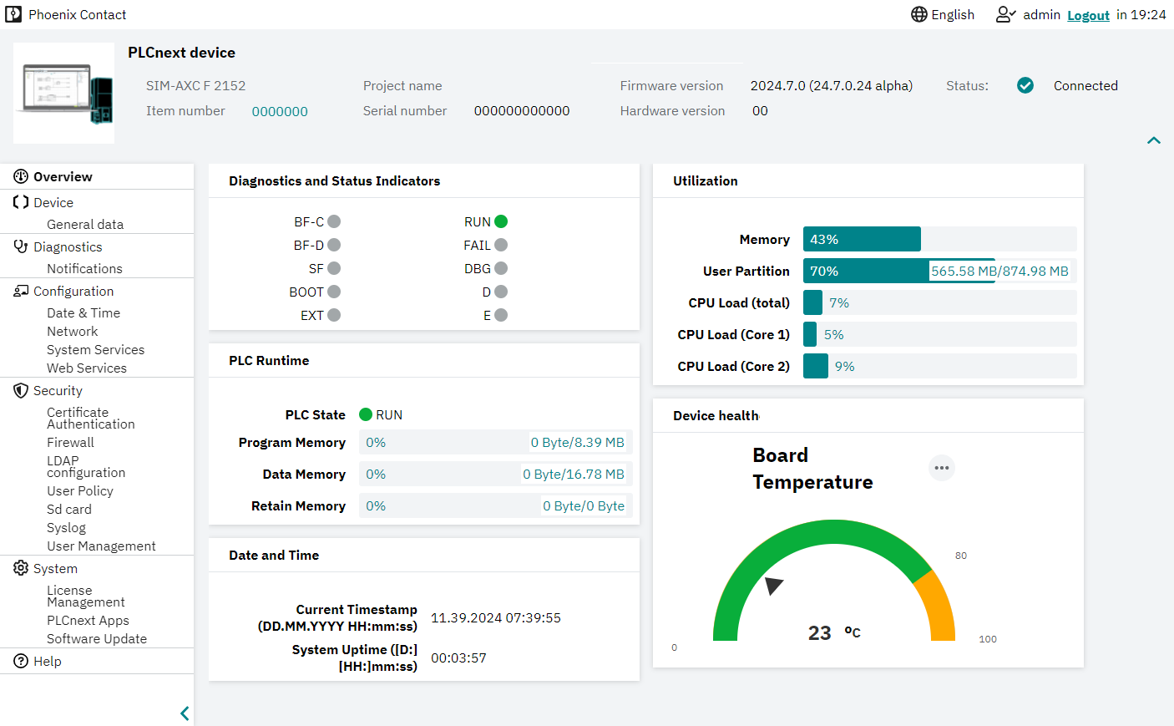Viewport: 1174px width, 726px height.
Task: Click the CPU Load (Core 1) bar
Action: [x=940, y=334]
